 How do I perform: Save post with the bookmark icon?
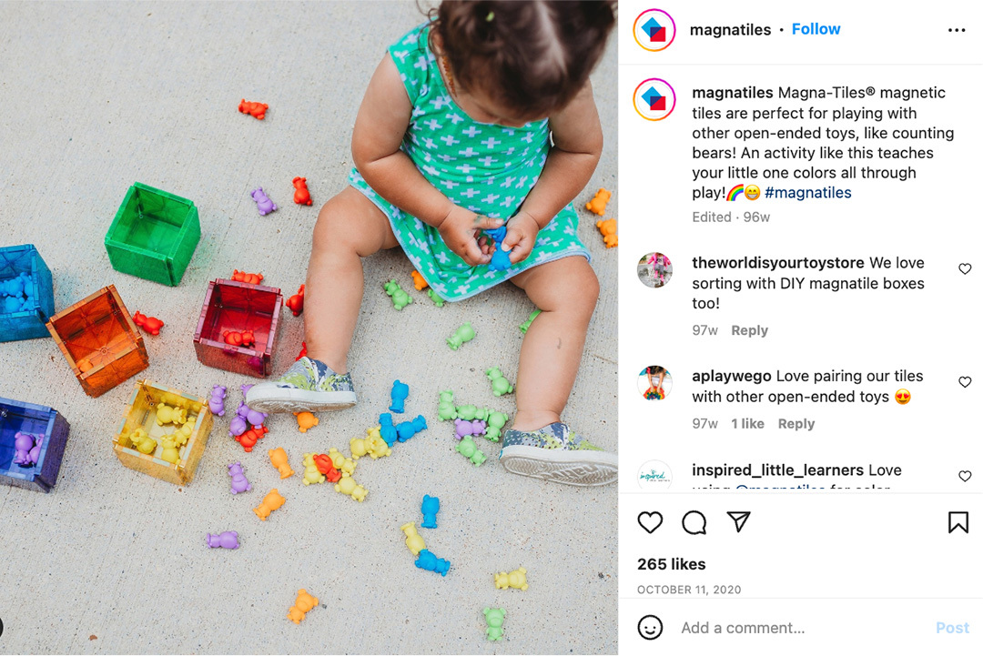click(x=958, y=522)
